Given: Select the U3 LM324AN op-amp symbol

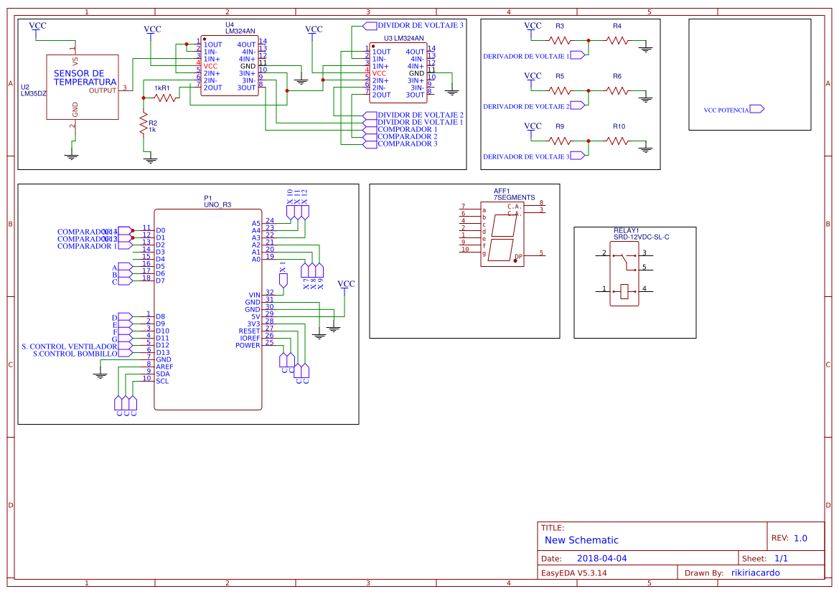Looking at the screenshot, I should tap(398, 72).
